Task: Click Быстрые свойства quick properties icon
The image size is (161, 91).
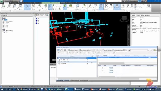Action: tap(95, 7)
